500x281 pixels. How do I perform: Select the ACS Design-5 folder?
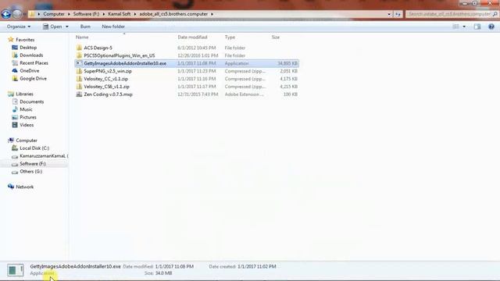click(x=98, y=48)
